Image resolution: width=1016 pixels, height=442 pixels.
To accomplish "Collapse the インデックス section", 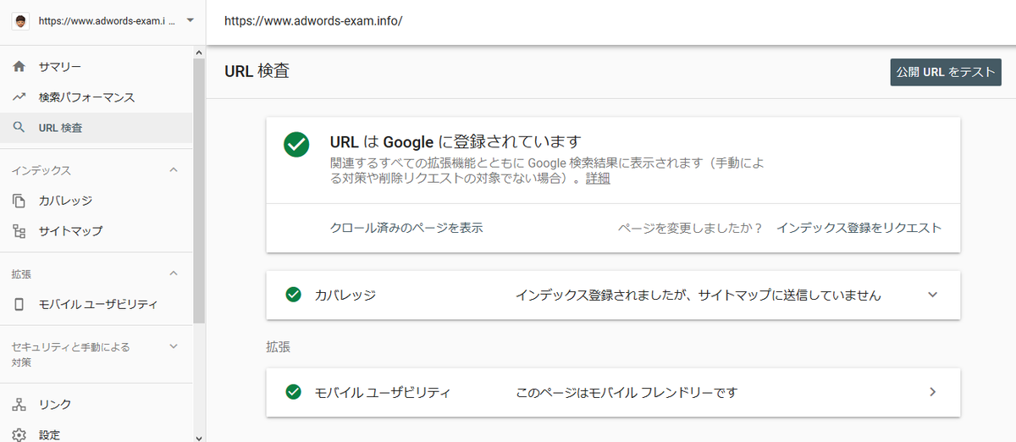I will [x=174, y=170].
